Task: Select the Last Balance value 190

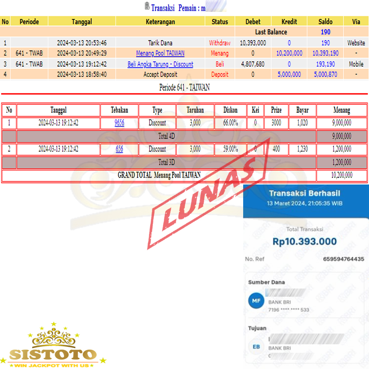Action: 325,32
